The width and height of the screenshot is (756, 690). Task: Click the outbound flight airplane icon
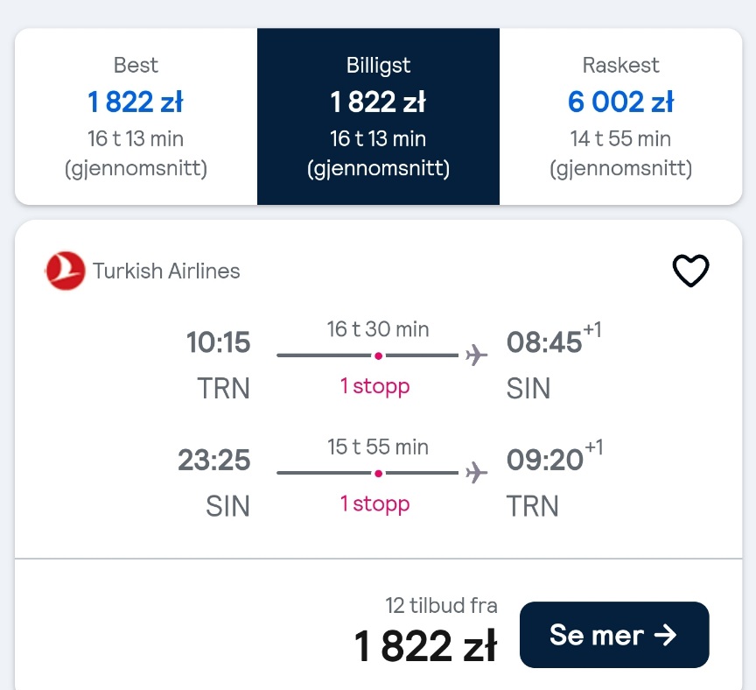pyautogui.click(x=476, y=356)
